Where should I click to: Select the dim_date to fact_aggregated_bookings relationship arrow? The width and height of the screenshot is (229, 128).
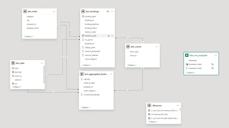point(53,92)
